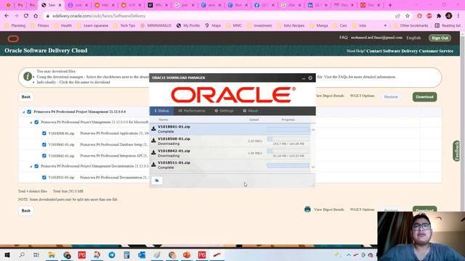Click the top green Download button
This screenshot has height=261, width=465.
[x=424, y=96]
